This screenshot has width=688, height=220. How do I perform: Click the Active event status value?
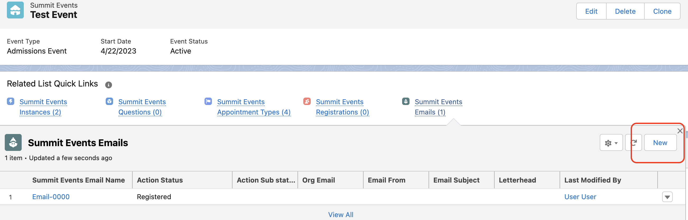(x=180, y=51)
